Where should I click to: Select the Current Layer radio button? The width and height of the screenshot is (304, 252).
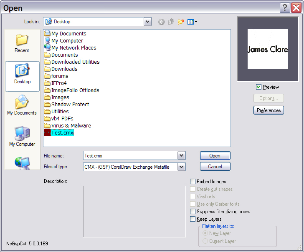tap(205, 241)
